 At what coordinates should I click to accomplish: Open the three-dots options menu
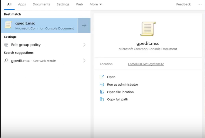click(x=199, y=4)
